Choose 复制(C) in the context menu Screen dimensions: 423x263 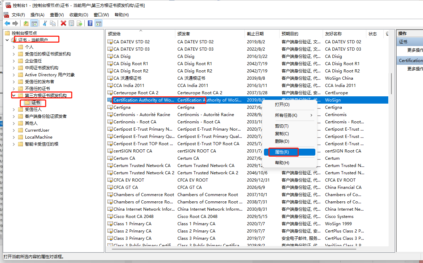(290, 133)
